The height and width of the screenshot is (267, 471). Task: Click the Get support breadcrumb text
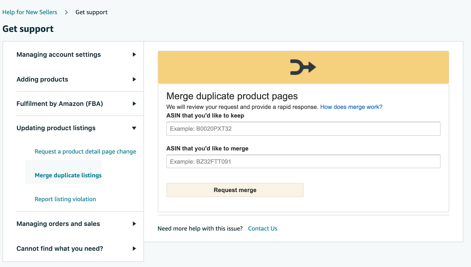pyautogui.click(x=91, y=12)
